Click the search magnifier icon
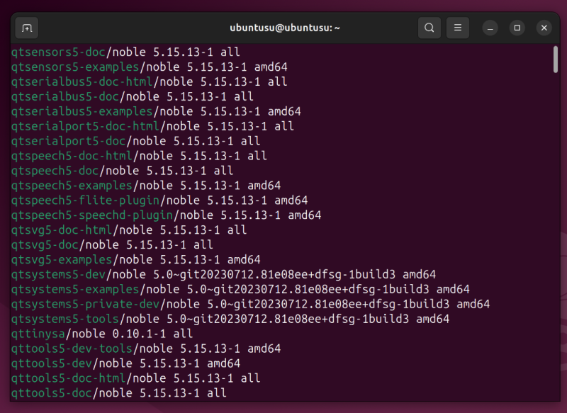 tap(429, 28)
